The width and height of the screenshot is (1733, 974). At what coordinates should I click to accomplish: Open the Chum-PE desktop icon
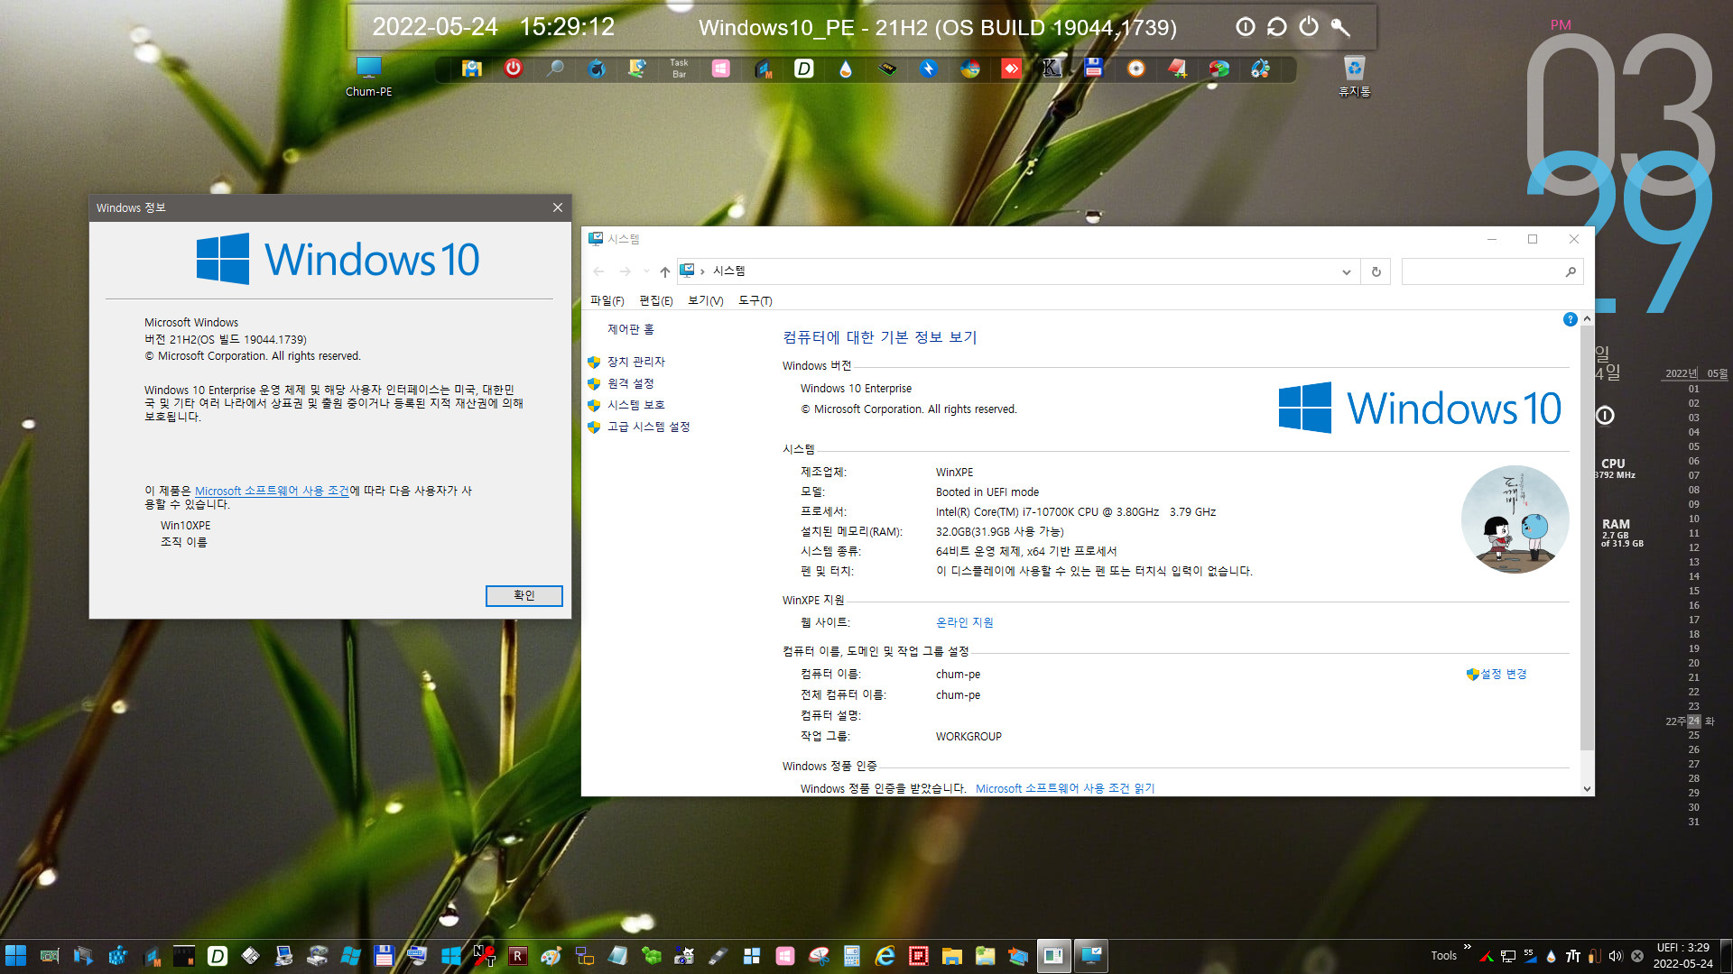click(x=368, y=77)
